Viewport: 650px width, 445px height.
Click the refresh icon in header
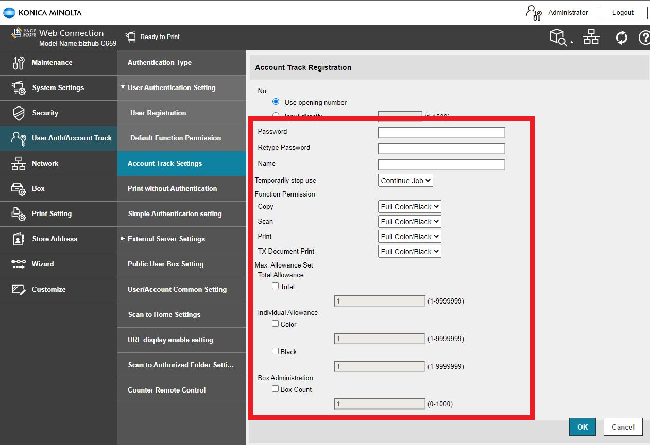click(621, 38)
